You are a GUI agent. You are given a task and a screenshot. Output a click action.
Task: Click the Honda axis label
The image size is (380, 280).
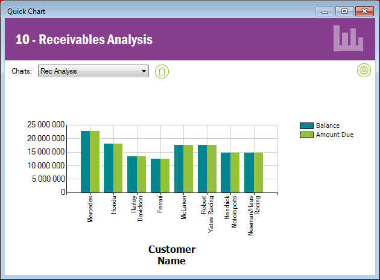pyautogui.click(x=113, y=205)
